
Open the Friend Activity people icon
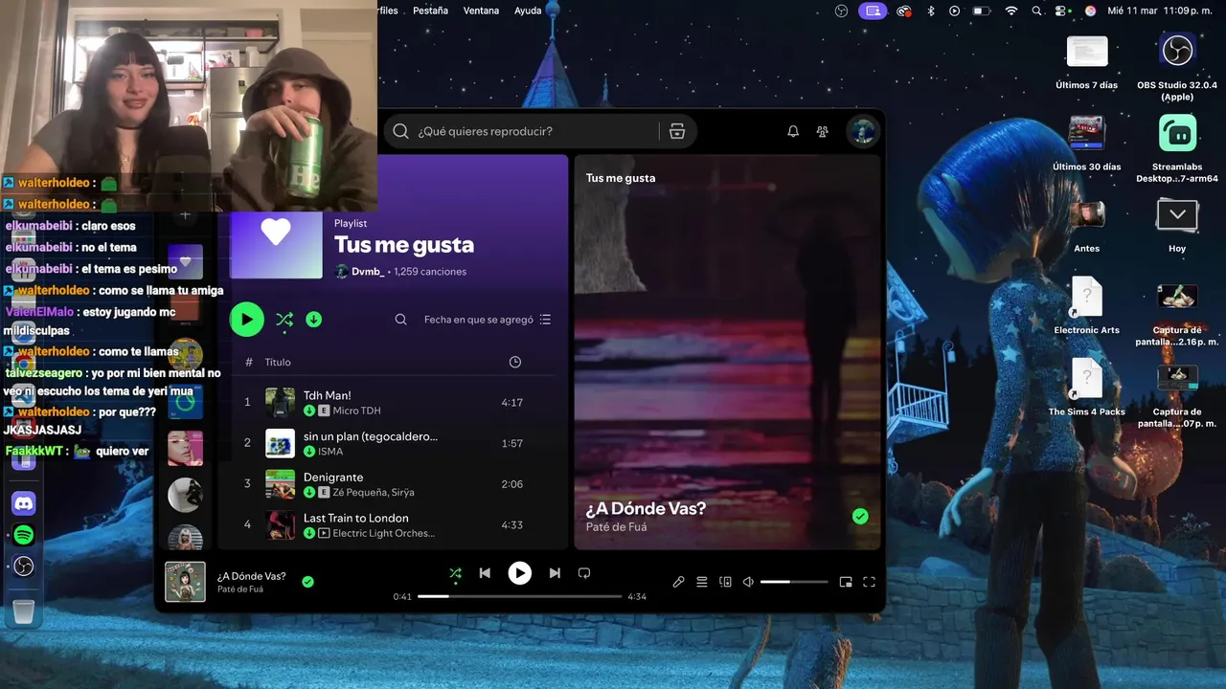[x=822, y=131]
